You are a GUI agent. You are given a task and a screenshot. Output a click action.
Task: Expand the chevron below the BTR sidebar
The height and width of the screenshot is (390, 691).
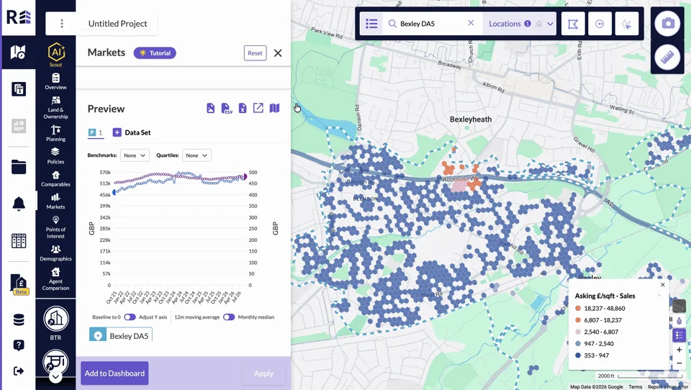55,377
